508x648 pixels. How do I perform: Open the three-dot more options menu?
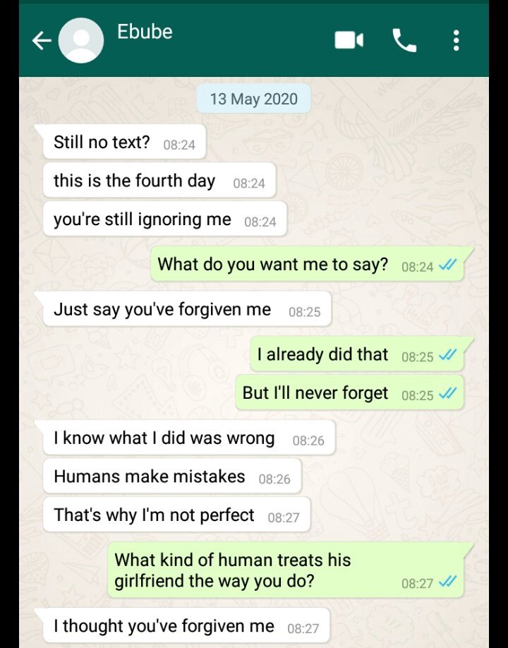click(456, 40)
